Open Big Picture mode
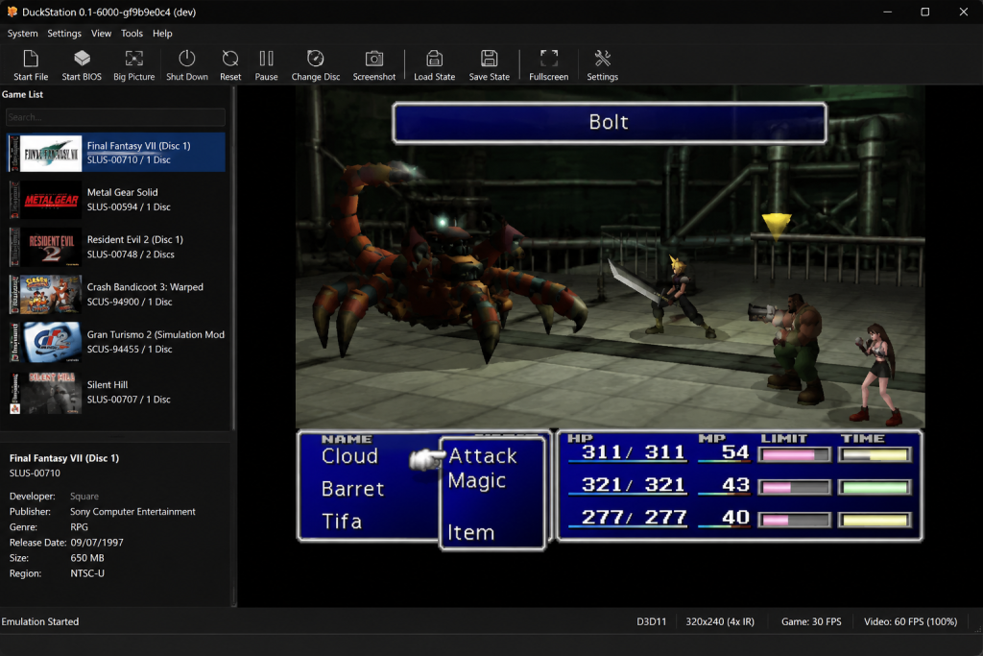The image size is (983, 656). pos(133,65)
